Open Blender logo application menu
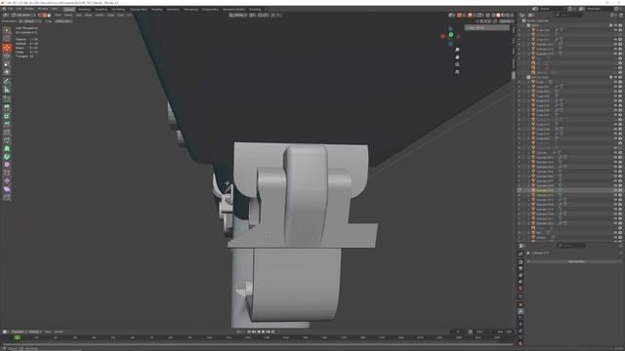The image size is (625, 351). tap(4, 9)
